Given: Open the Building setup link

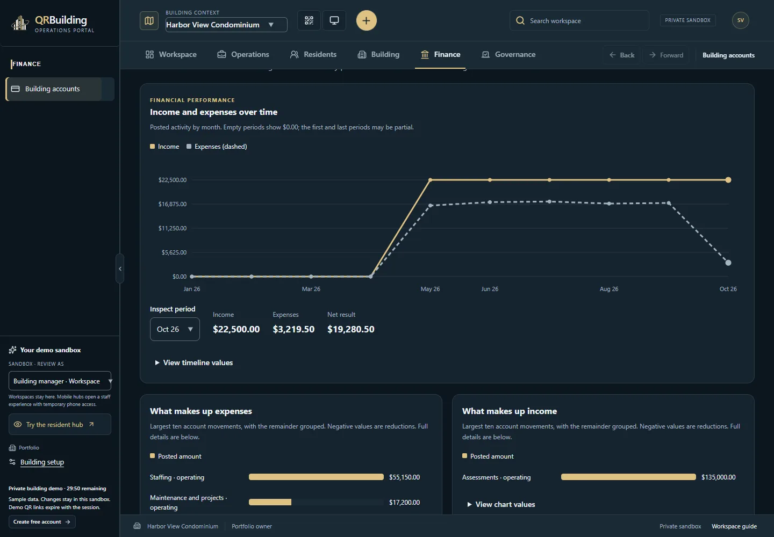Looking at the screenshot, I should 42,462.
